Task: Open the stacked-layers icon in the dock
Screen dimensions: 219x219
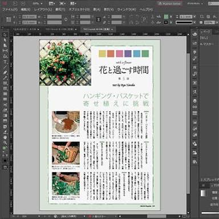Action: click(194, 101)
